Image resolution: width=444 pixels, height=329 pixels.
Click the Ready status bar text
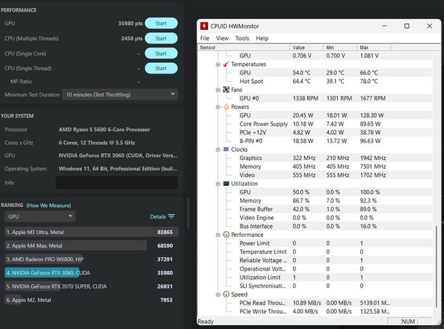[x=206, y=321]
